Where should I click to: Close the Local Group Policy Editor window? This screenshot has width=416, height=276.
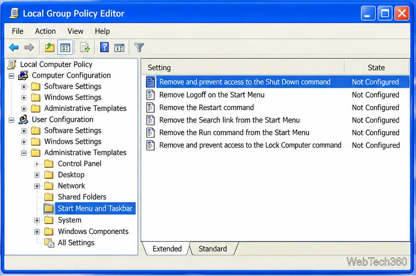pyautogui.click(x=402, y=13)
